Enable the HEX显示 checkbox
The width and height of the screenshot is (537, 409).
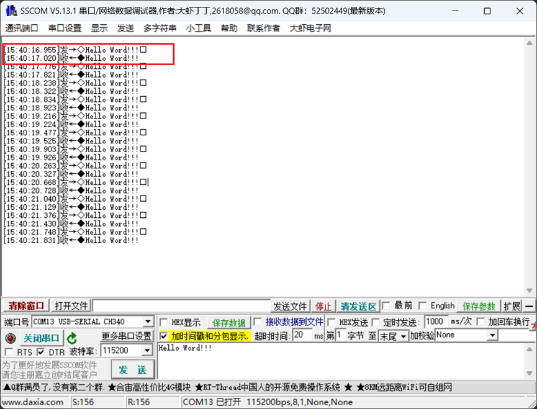[165, 323]
